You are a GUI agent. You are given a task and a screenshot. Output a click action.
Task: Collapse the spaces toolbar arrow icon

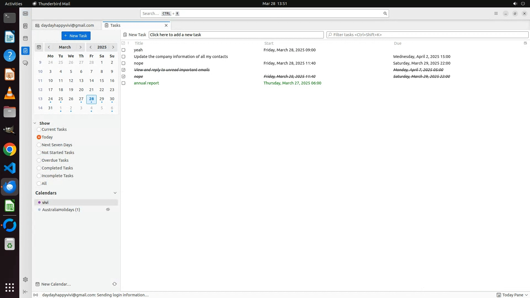(25, 292)
